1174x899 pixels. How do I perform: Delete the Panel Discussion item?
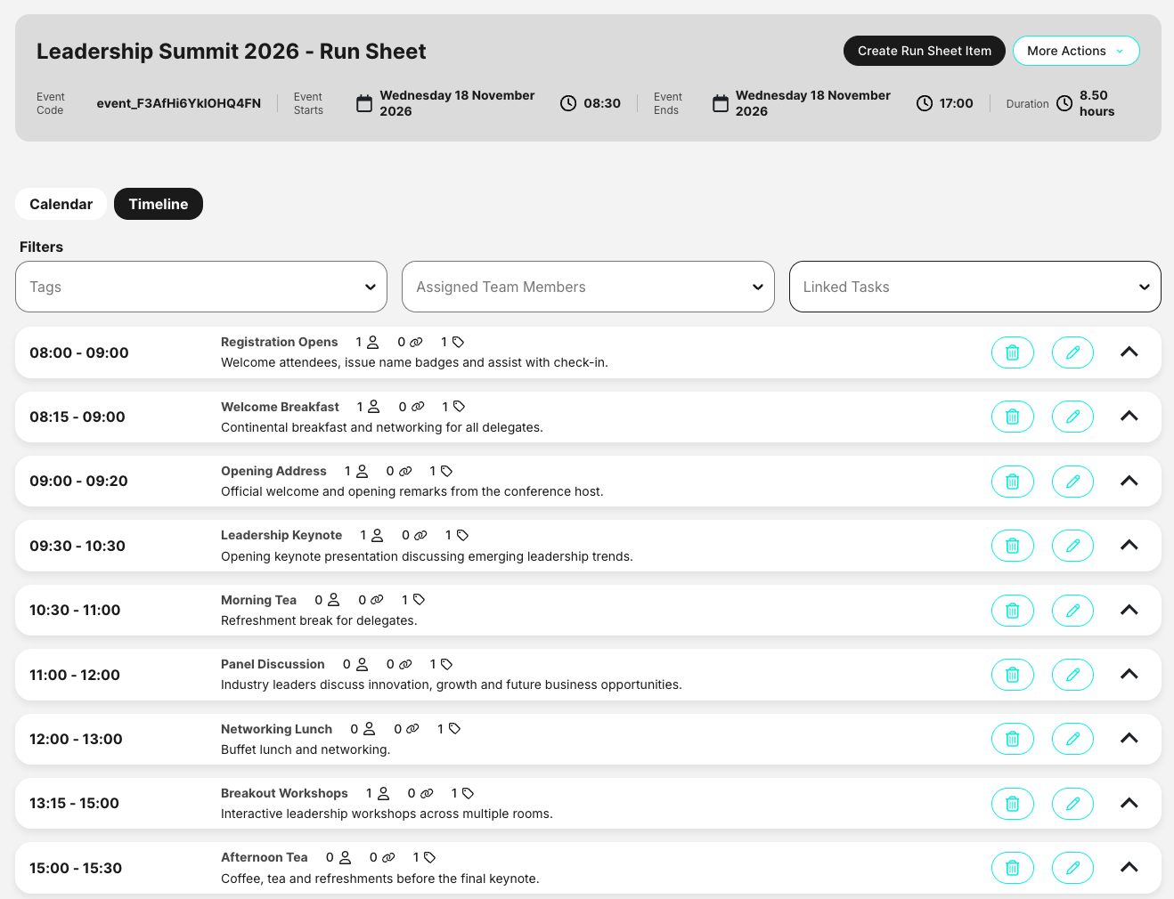[x=1012, y=675]
